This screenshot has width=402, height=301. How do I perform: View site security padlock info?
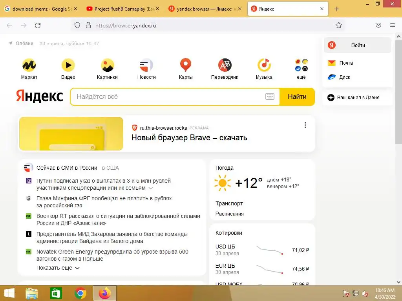click(88, 25)
